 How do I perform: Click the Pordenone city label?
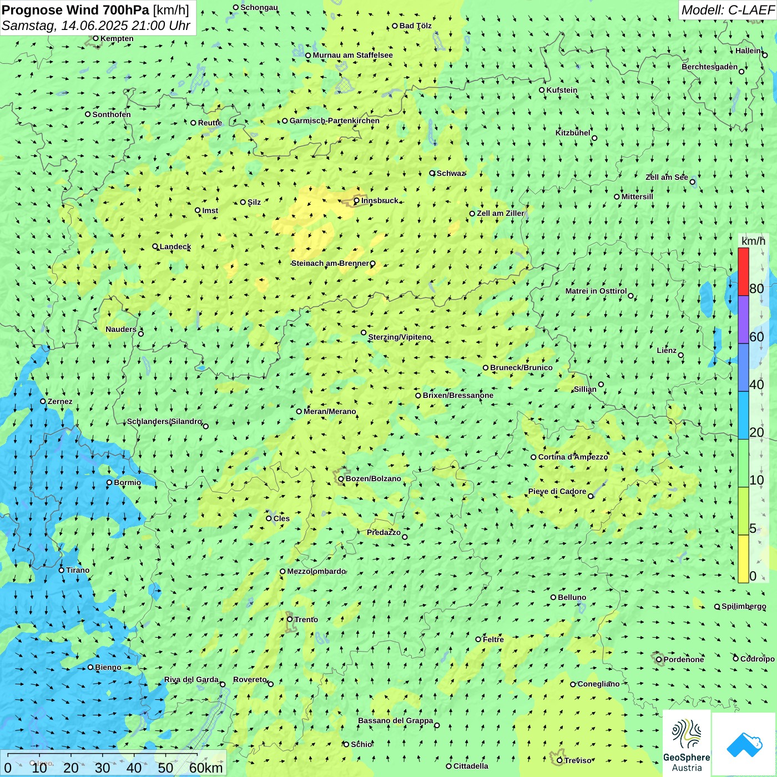pyautogui.click(x=683, y=659)
